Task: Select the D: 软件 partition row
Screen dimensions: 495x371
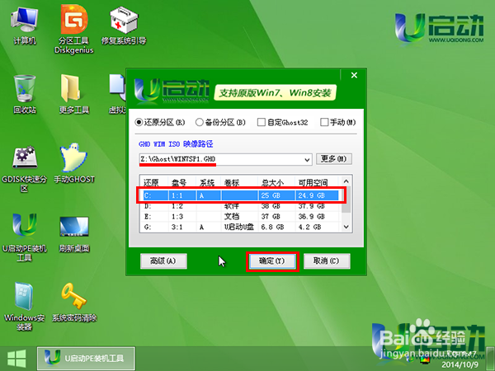Action: tap(241, 206)
